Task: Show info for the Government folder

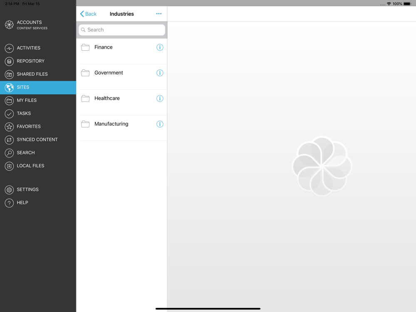Action: coord(160,73)
